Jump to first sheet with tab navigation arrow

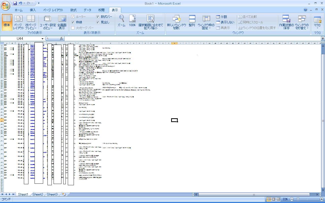pos(3,194)
